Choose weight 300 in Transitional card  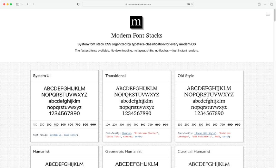tap(122, 125)
